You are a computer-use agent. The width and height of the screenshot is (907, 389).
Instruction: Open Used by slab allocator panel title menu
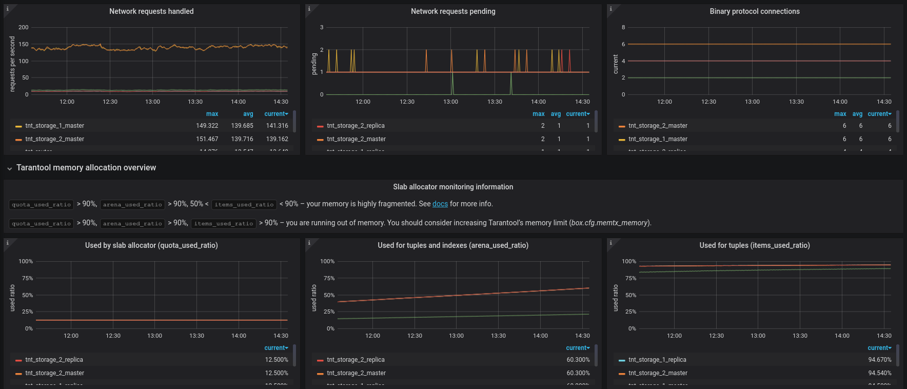click(151, 245)
